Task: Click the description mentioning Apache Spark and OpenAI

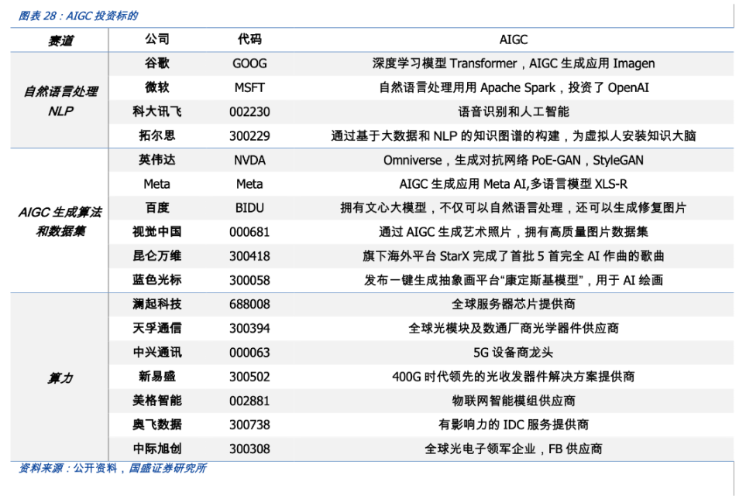Action: [x=514, y=87]
